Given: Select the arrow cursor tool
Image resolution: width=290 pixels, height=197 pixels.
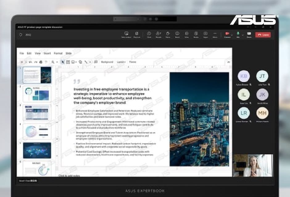Looking at the screenshot, I should pyautogui.click(x=63, y=62).
